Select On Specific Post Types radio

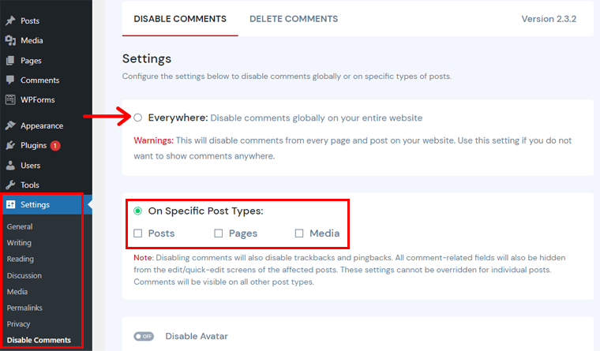click(138, 211)
